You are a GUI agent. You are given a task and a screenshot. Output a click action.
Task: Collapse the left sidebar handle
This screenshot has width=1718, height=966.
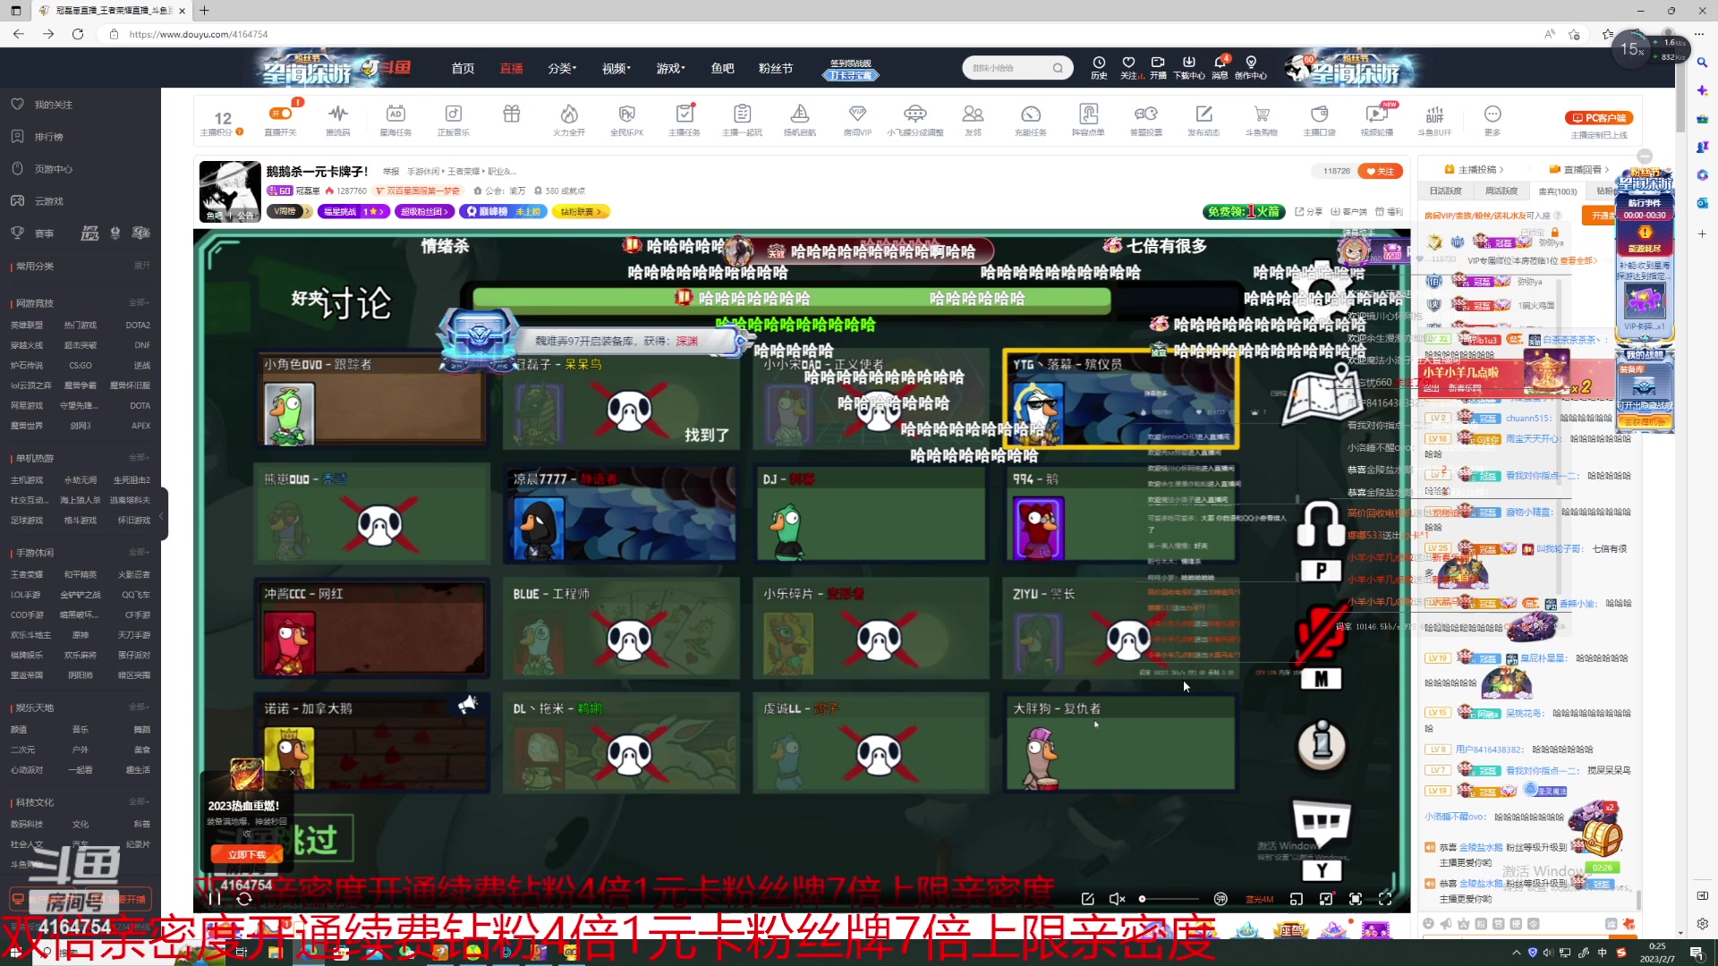click(162, 515)
